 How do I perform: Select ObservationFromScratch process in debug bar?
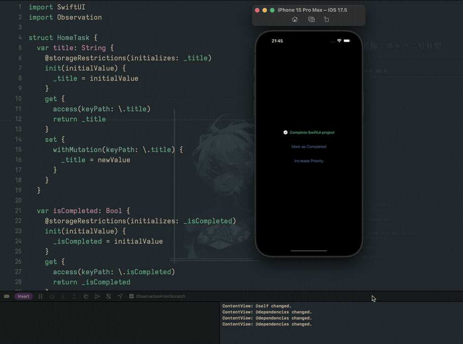[157, 296]
